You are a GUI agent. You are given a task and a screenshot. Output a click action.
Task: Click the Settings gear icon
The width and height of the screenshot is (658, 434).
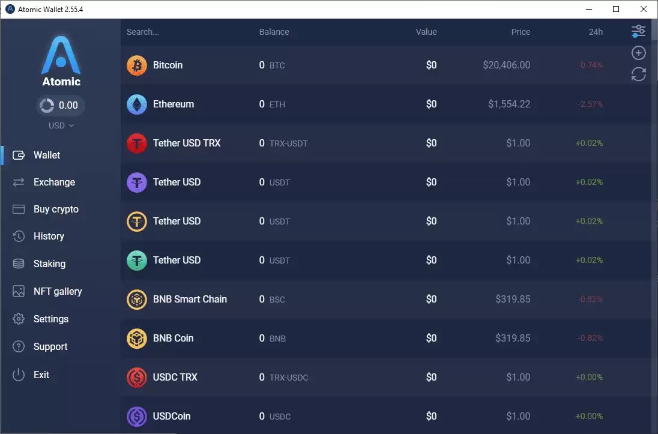17,319
